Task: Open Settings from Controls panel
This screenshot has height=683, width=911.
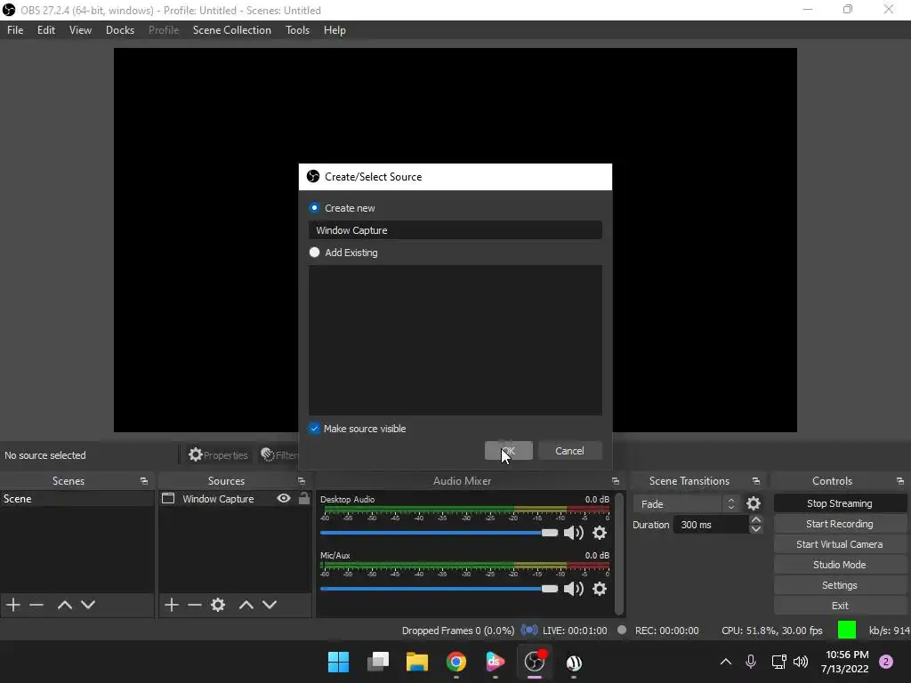Action: tap(840, 585)
